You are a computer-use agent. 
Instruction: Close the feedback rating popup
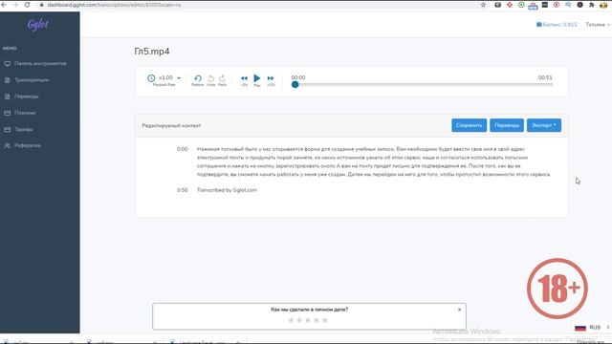click(459, 310)
